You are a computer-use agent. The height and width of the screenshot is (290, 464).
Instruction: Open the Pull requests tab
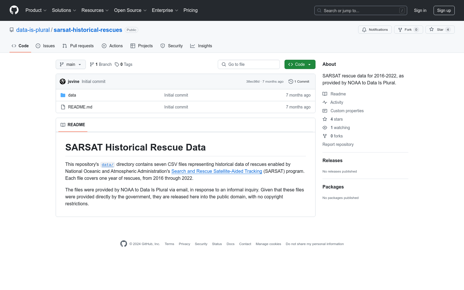coord(78,46)
